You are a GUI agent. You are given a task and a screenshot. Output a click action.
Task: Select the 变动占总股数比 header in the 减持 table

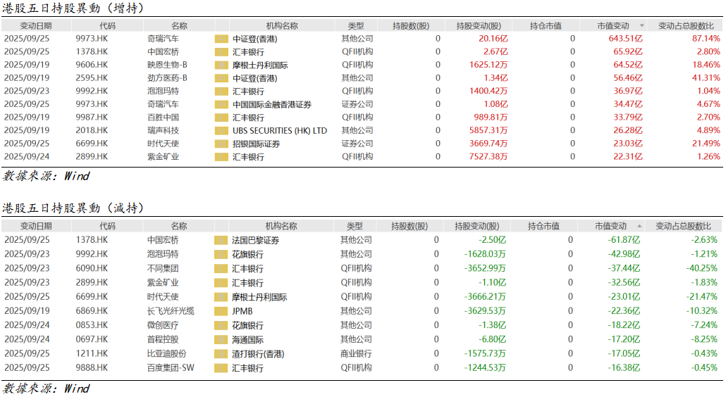[683, 227]
